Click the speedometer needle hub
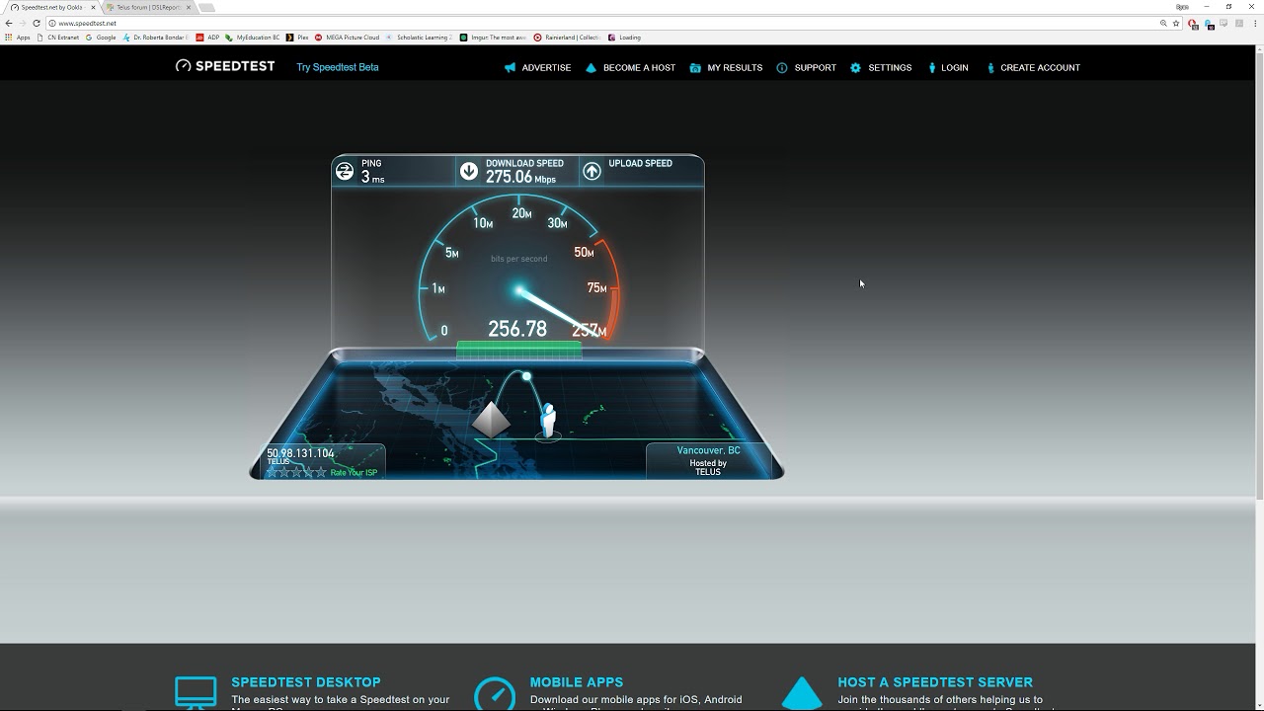The height and width of the screenshot is (711, 1264). click(519, 290)
